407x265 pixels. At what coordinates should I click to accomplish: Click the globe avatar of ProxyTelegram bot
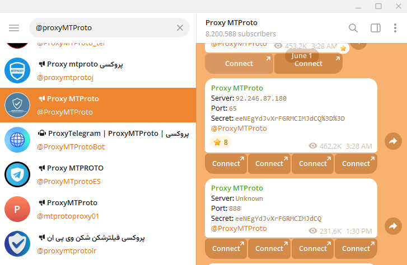click(17, 140)
